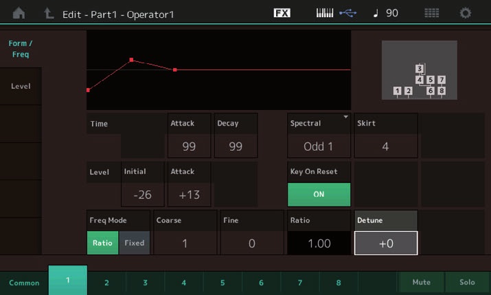Toggle the Solo button

pos(467,283)
